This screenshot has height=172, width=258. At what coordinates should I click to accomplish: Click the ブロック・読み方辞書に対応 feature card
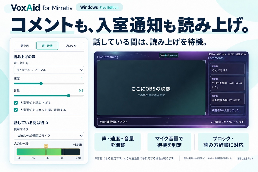[223, 142]
